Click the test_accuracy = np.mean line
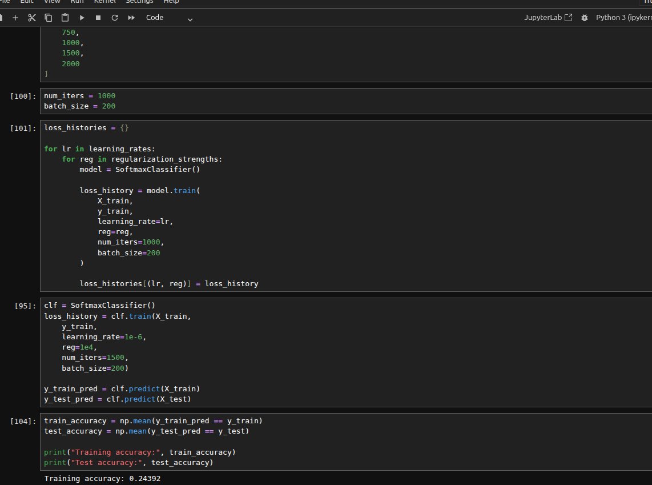Screen dimensions: 652x485 pos(146,431)
